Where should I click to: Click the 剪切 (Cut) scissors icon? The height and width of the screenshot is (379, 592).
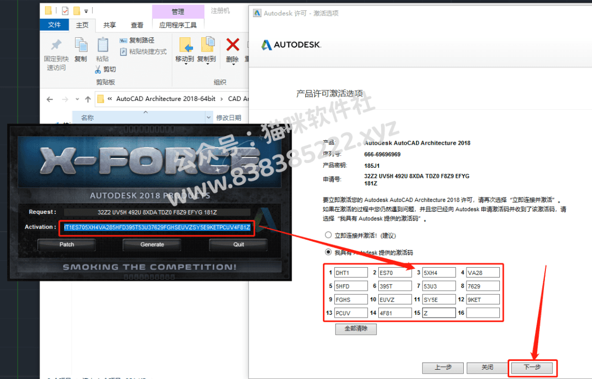pyautogui.click(x=98, y=69)
